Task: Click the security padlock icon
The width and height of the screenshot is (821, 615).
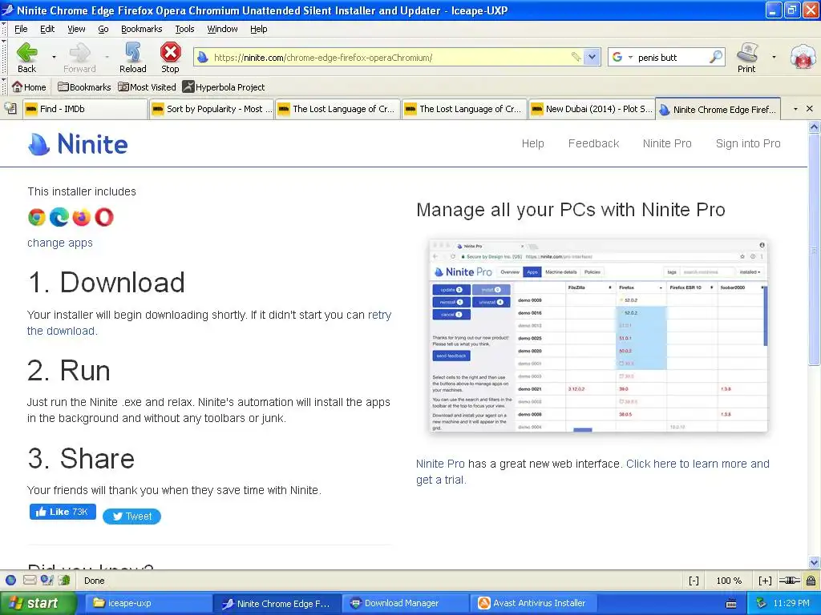Action: coord(811,581)
